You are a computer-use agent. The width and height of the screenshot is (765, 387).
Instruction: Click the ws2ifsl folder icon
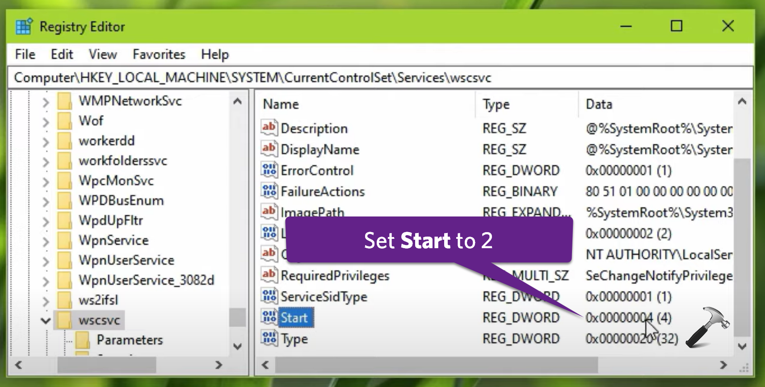pos(65,300)
